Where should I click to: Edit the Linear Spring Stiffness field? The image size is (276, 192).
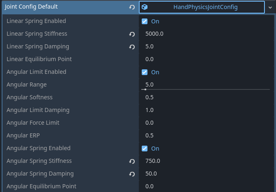coord(206,34)
